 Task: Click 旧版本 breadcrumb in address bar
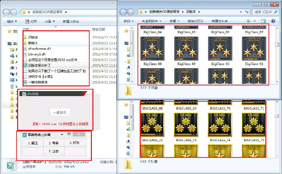[191, 12]
